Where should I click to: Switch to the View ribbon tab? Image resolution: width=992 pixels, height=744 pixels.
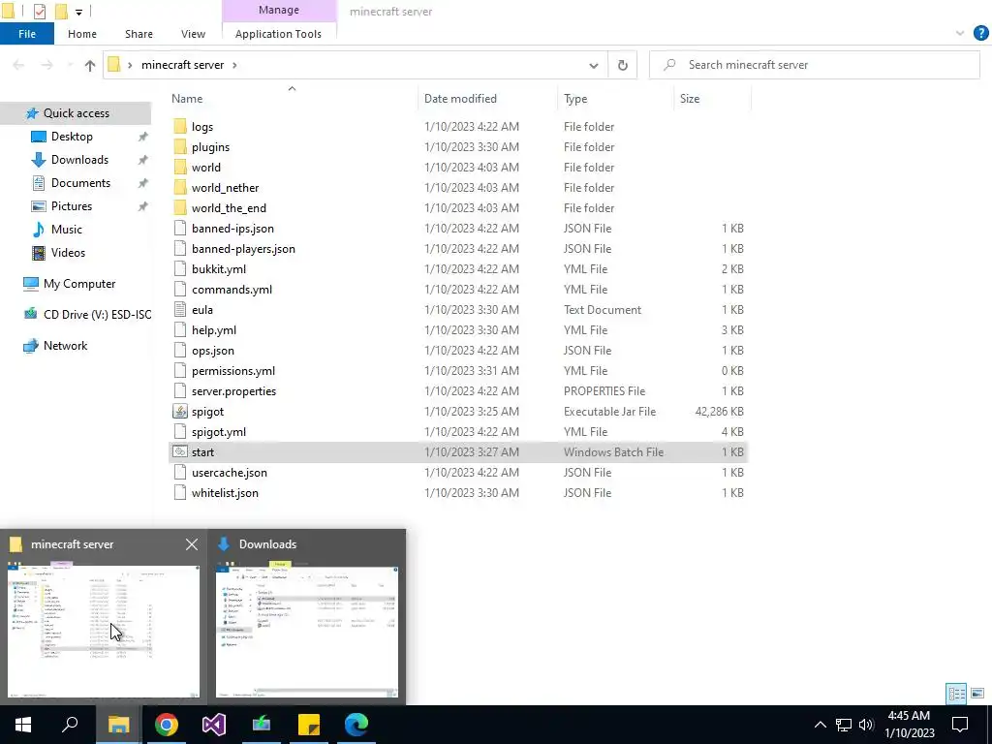[x=193, y=34]
